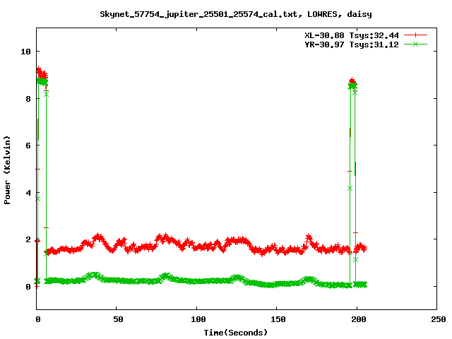Click the plot title Skynet_57754_jupiter_25501_25574_cal.txt

point(235,14)
